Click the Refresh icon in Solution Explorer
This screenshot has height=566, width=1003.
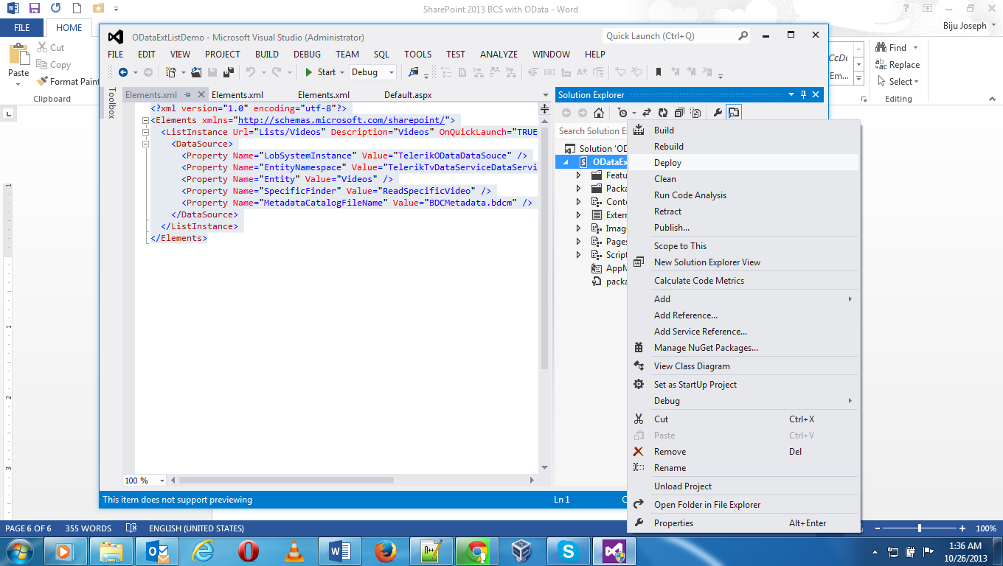(x=663, y=113)
